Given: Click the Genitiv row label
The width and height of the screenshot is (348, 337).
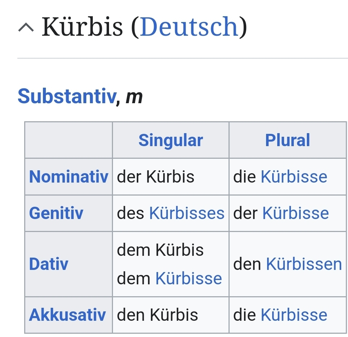Looking at the screenshot, I should [56, 213].
